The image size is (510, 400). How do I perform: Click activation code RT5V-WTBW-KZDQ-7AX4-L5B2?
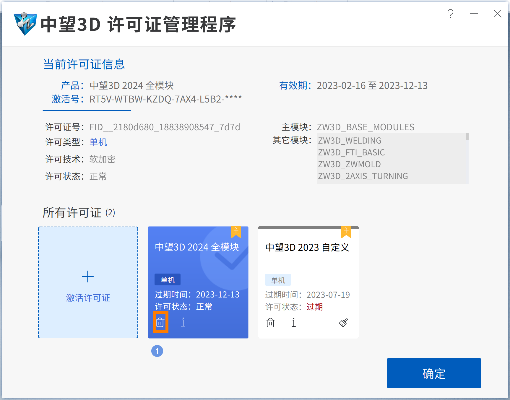point(165,99)
